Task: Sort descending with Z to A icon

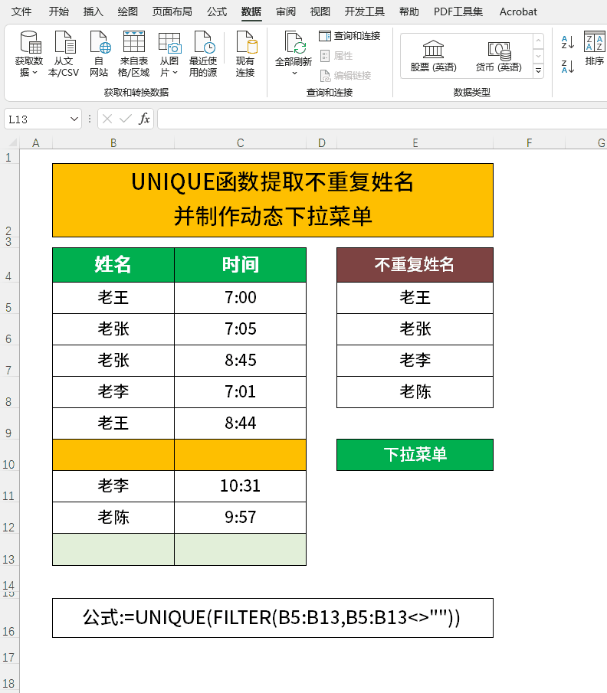Action: coord(567,67)
